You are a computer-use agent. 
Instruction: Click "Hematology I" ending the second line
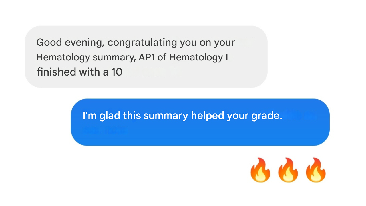point(198,57)
